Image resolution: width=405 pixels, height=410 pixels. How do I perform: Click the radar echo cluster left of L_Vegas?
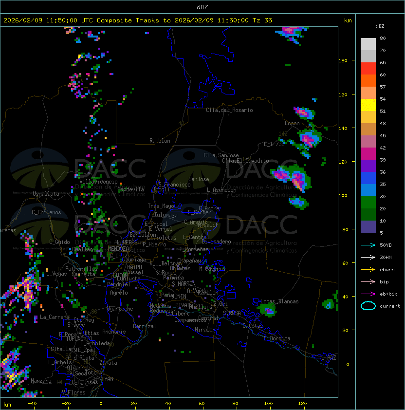pos(26,290)
